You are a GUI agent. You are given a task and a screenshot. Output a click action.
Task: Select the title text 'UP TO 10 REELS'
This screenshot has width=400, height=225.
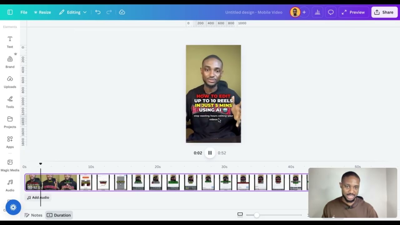tap(213, 101)
